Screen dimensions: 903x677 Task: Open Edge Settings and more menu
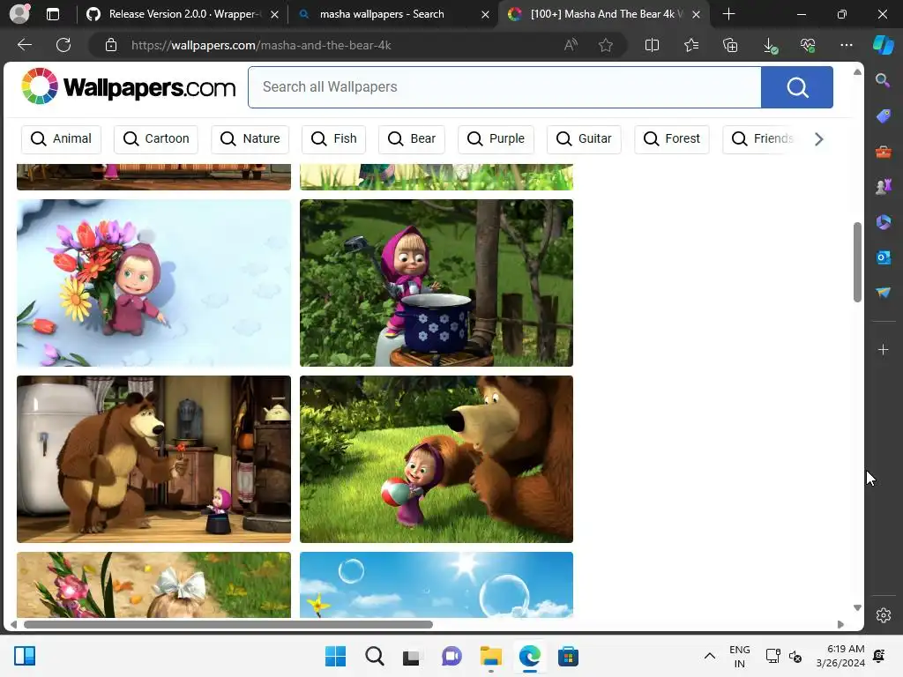(846, 45)
